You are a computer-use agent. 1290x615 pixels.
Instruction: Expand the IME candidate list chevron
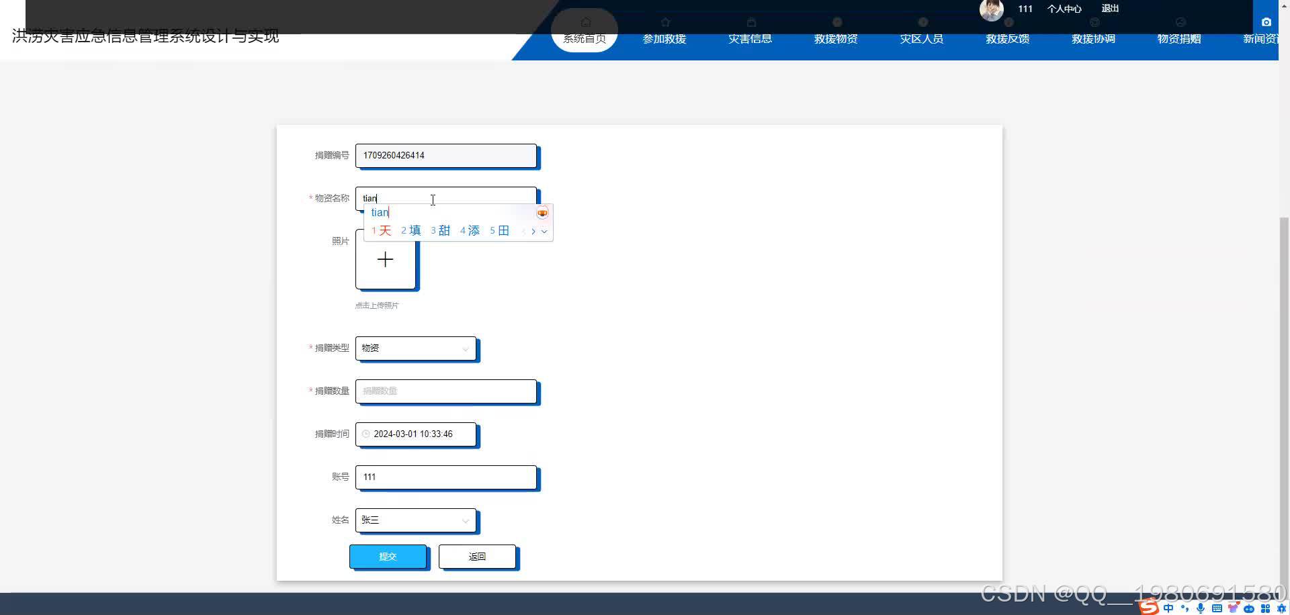[x=544, y=231]
